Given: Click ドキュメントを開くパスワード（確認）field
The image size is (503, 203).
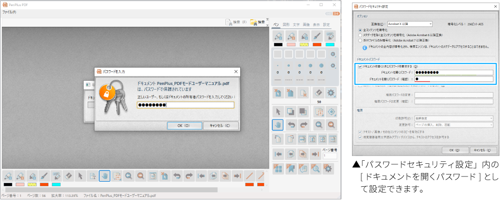Looking at the screenshot, I should pos(454,79).
